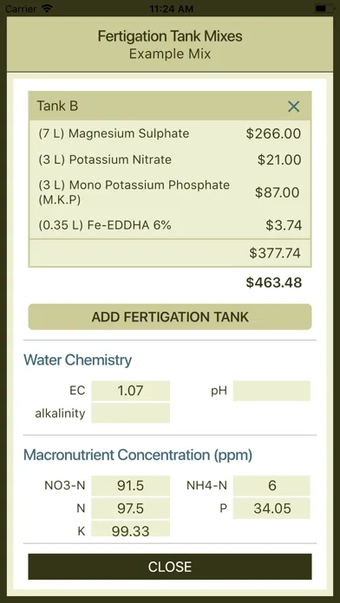Edit the NO3-N concentration field
The width and height of the screenshot is (340, 603).
(x=130, y=485)
